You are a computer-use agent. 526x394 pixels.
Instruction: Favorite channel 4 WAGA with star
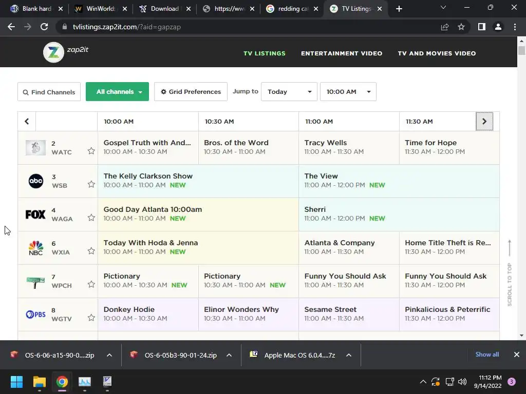91,218
